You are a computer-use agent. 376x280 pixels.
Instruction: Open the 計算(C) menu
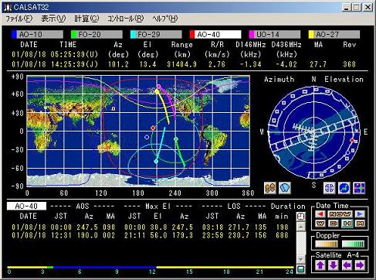[x=86, y=19]
